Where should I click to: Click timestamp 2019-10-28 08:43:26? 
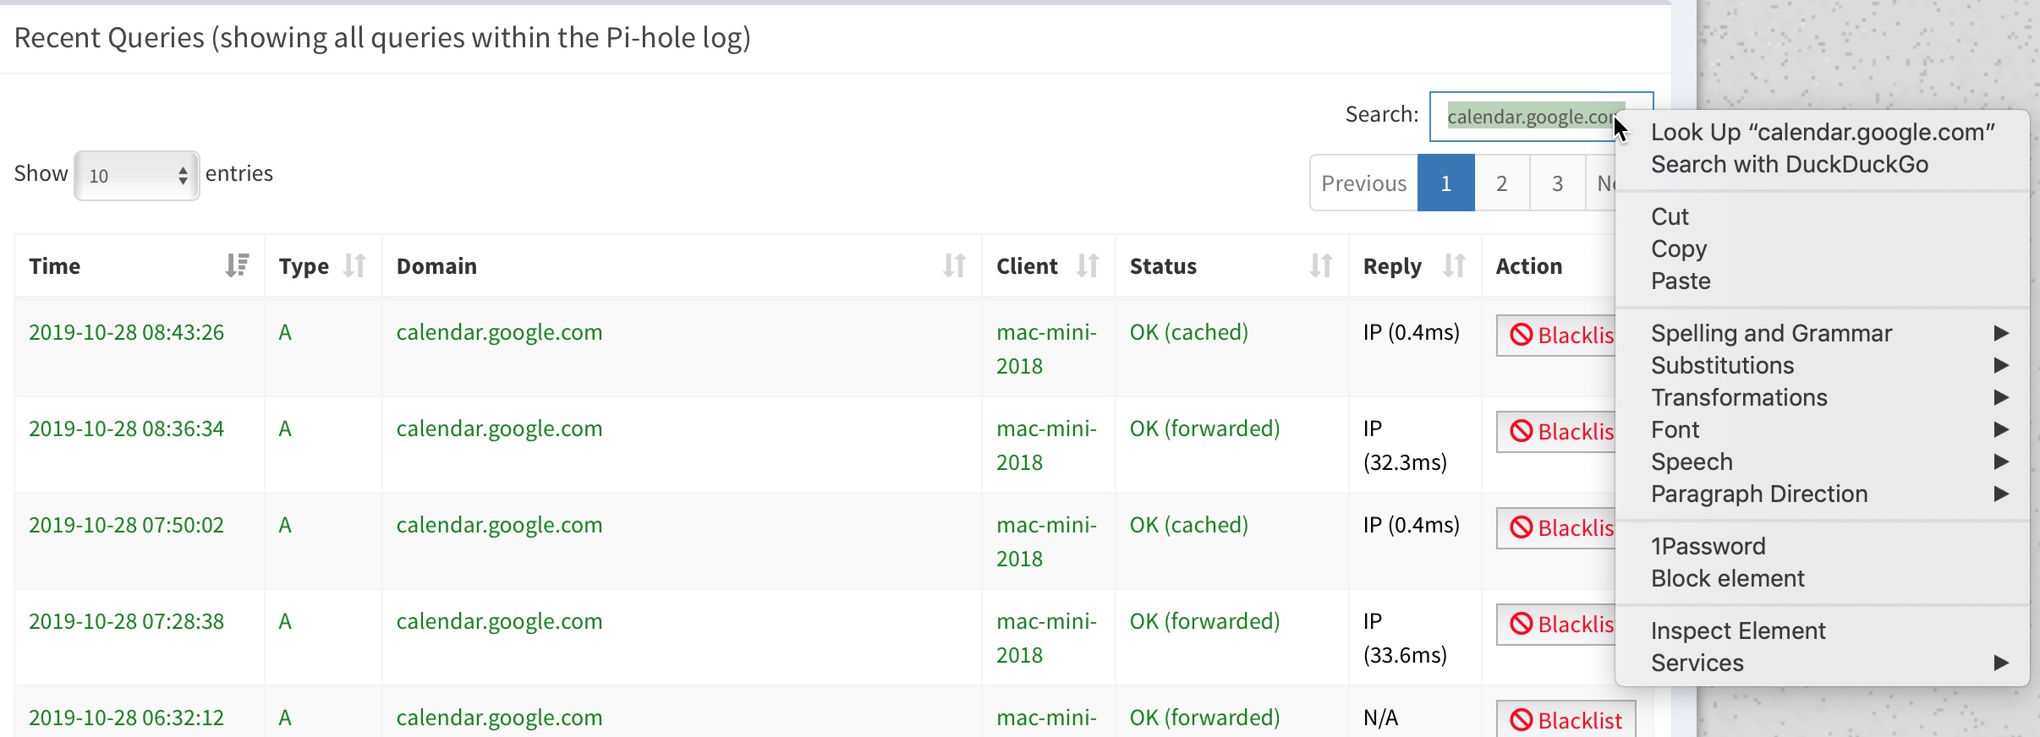pos(126,332)
